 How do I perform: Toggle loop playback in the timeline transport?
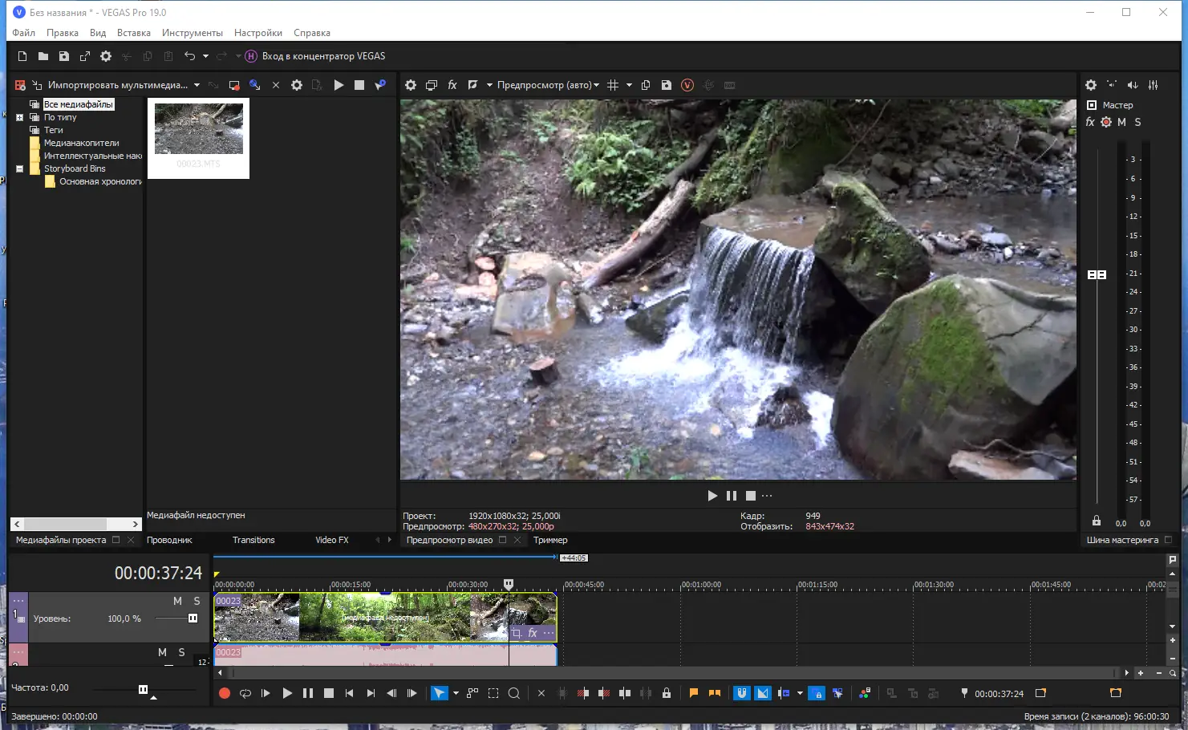click(x=245, y=693)
